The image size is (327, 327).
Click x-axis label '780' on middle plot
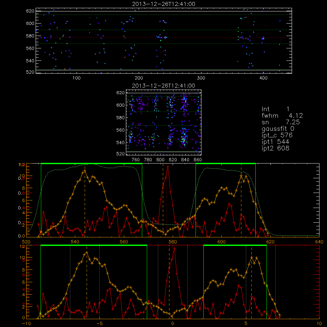pyautogui.click(x=148, y=160)
